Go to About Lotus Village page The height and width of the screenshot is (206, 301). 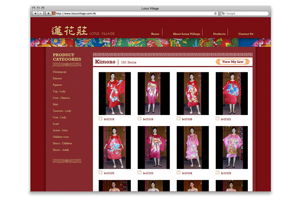pyautogui.click(x=186, y=34)
